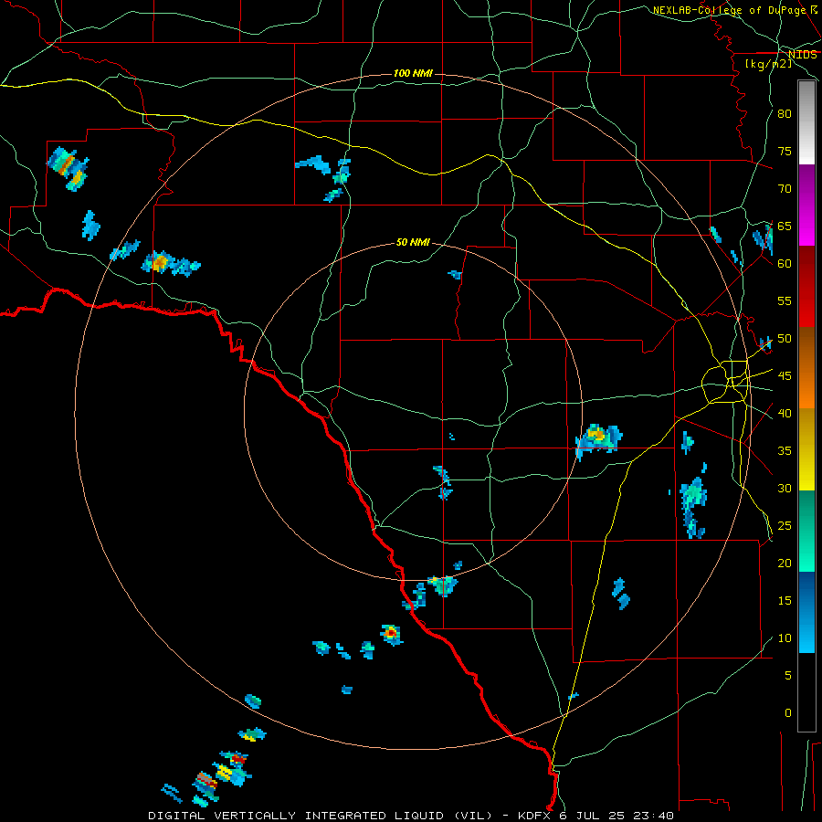Click the "60" value on the color scale
This screenshot has height=822, width=822.
click(785, 264)
